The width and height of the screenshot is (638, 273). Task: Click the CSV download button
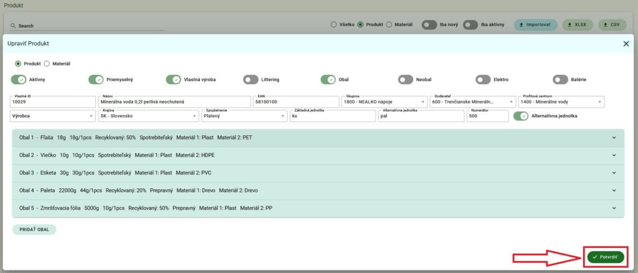click(612, 25)
